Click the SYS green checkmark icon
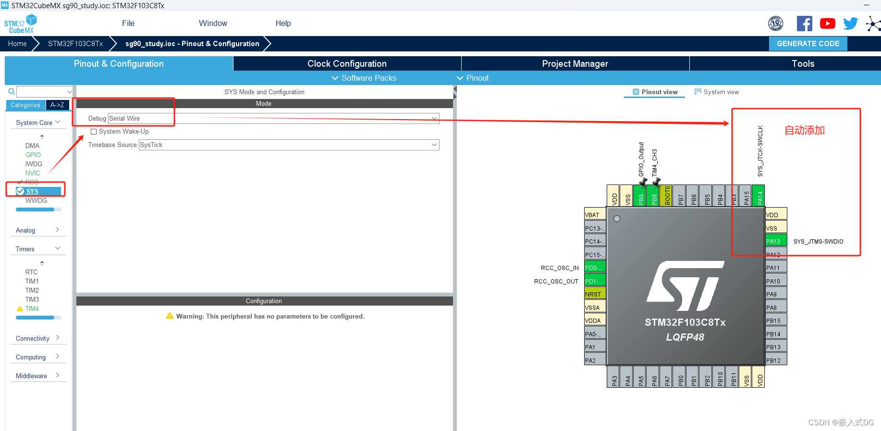 [20, 191]
